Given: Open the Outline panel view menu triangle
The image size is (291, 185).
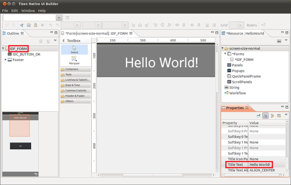Looking at the screenshot, I should 55,40.
